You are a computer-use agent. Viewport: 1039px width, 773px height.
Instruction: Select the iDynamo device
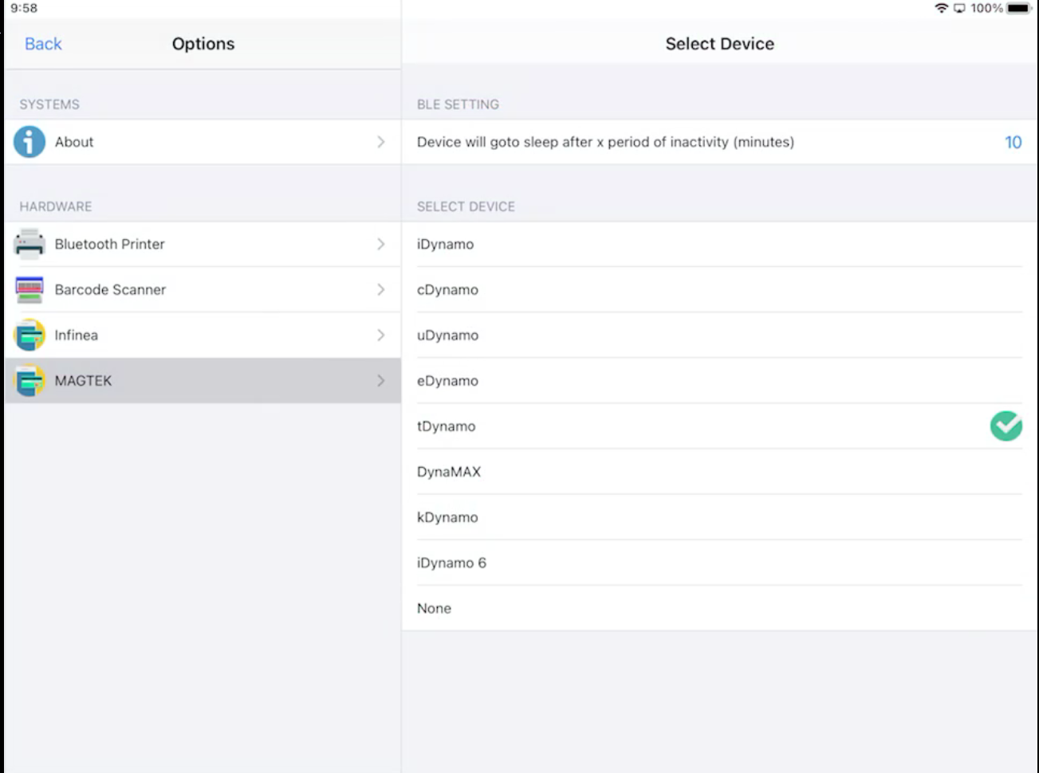coord(719,244)
